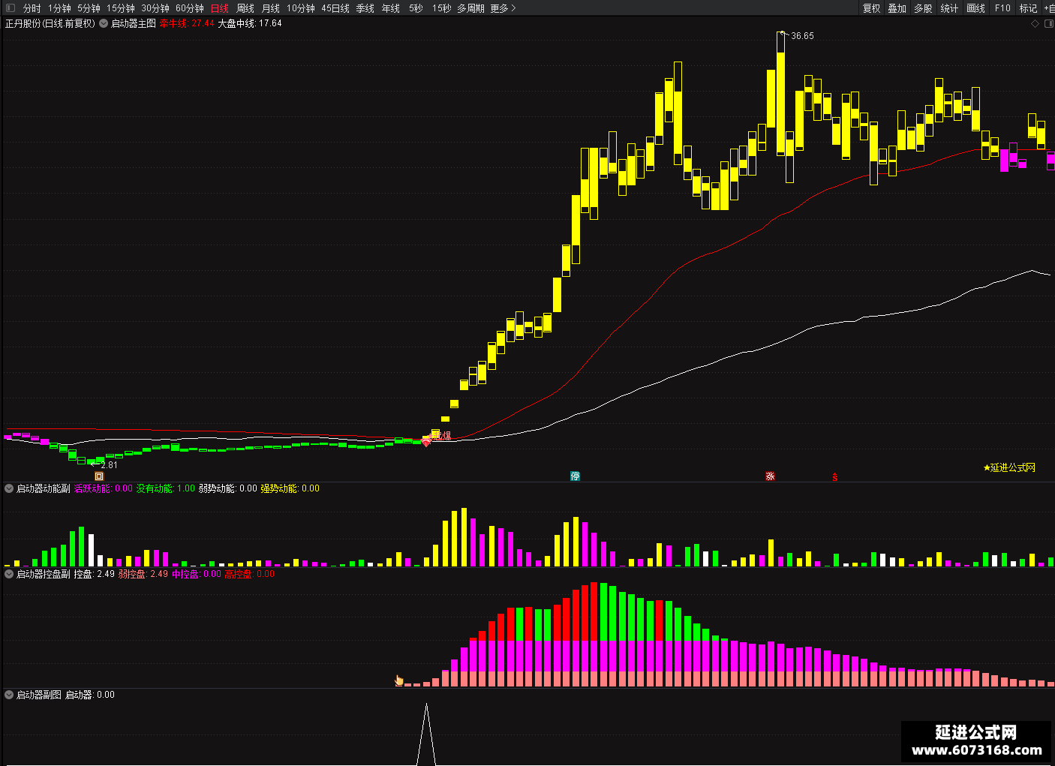The image size is (1055, 766).
Task: Click the hand pointer icon in 控盘 panel
Action: 399,680
